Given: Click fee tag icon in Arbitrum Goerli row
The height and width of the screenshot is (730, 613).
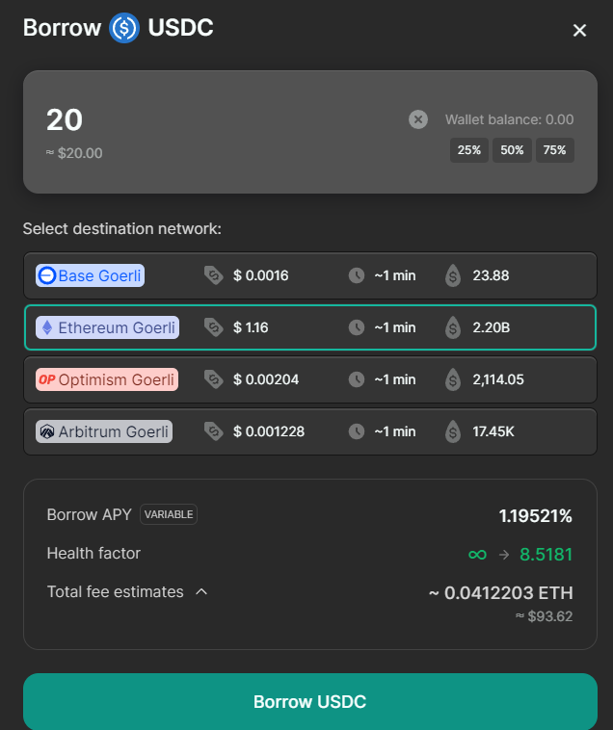Looking at the screenshot, I should pos(214,431).
